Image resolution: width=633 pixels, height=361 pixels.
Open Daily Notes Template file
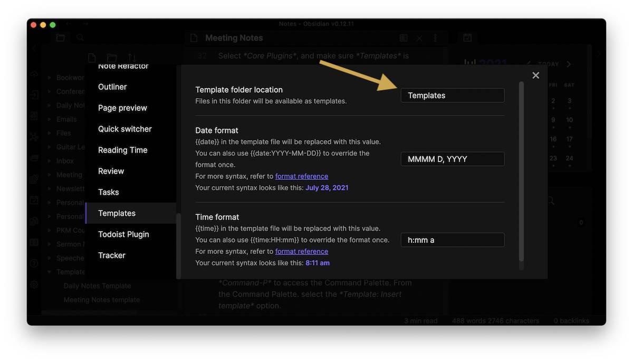click(97, 286)
